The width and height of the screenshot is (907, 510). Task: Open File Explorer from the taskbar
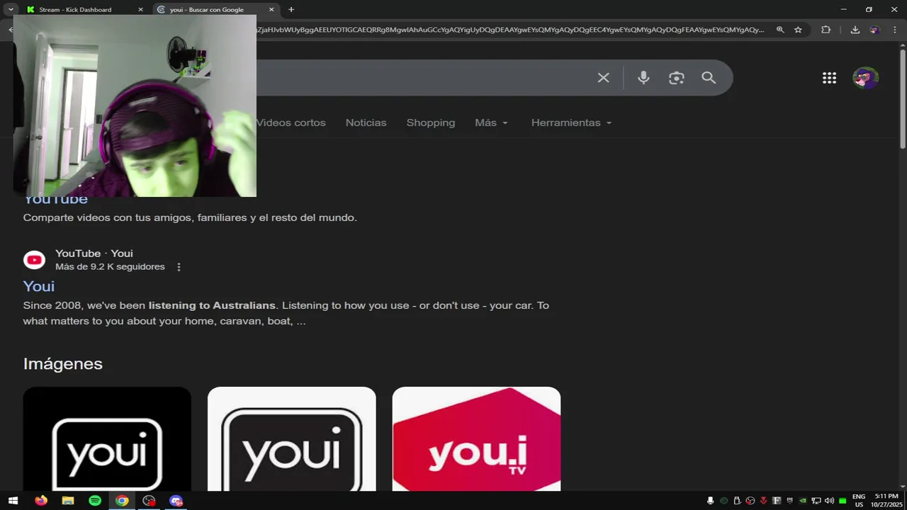pyautogui.click(x=68, y=501)
